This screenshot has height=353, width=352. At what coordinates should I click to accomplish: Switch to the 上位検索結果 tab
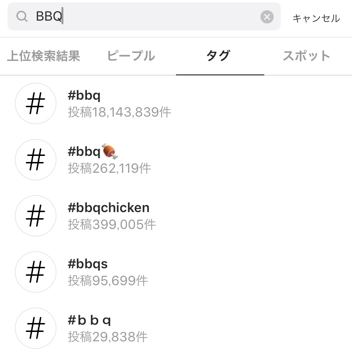(x=44, y=56)
